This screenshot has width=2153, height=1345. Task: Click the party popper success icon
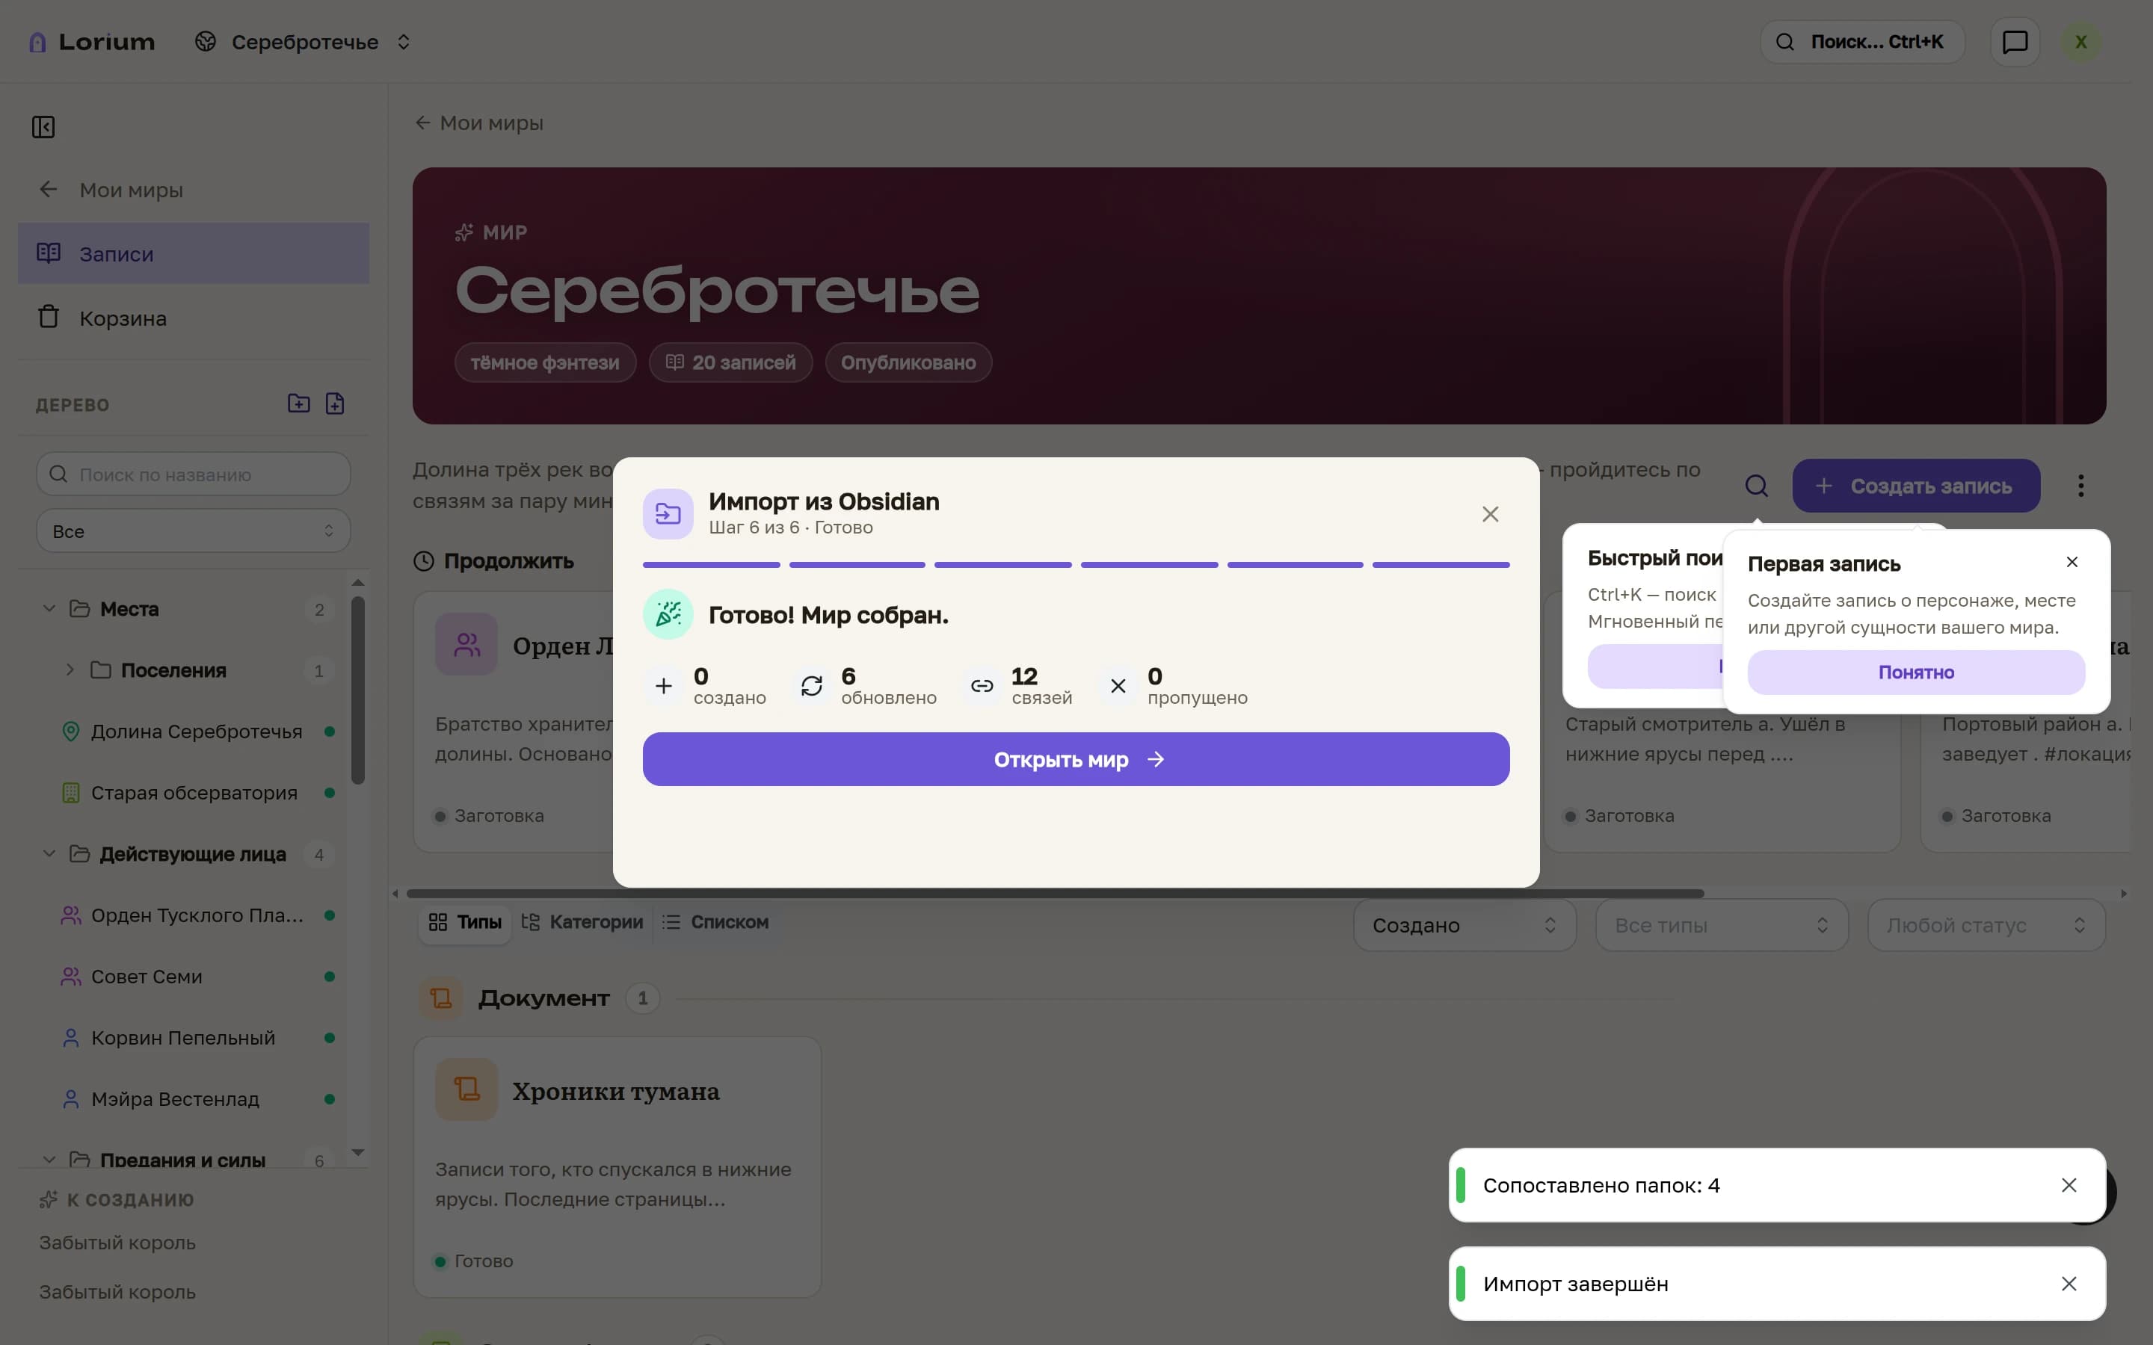pyautogui.click(x=668, y=613)
